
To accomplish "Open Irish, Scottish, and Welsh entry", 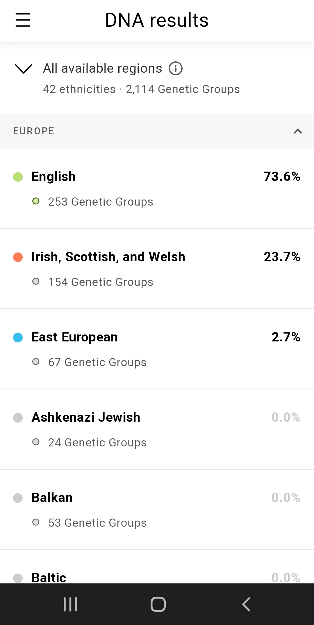I will pos(108,257).
